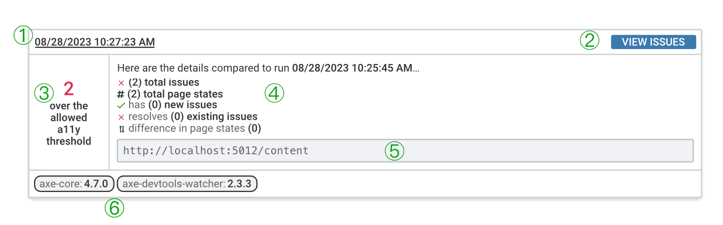Viewport: 723px width, 225px height.
Task: Click the '(2) total issues' text
Action: (x=164, y=83)
